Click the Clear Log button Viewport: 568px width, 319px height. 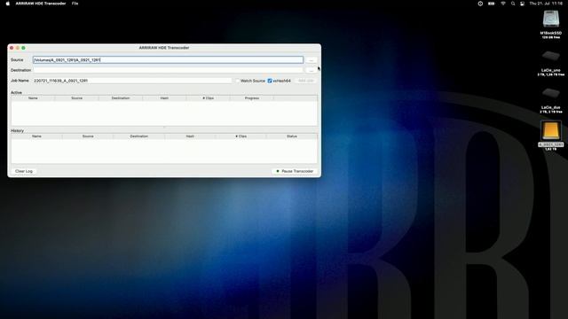24,171
